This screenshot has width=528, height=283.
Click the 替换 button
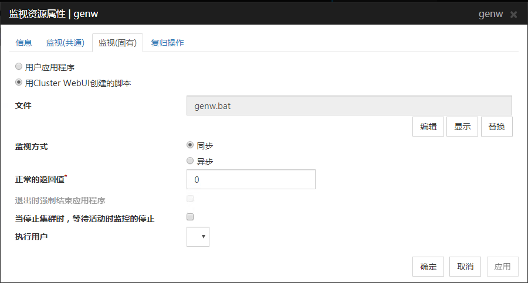497,127
